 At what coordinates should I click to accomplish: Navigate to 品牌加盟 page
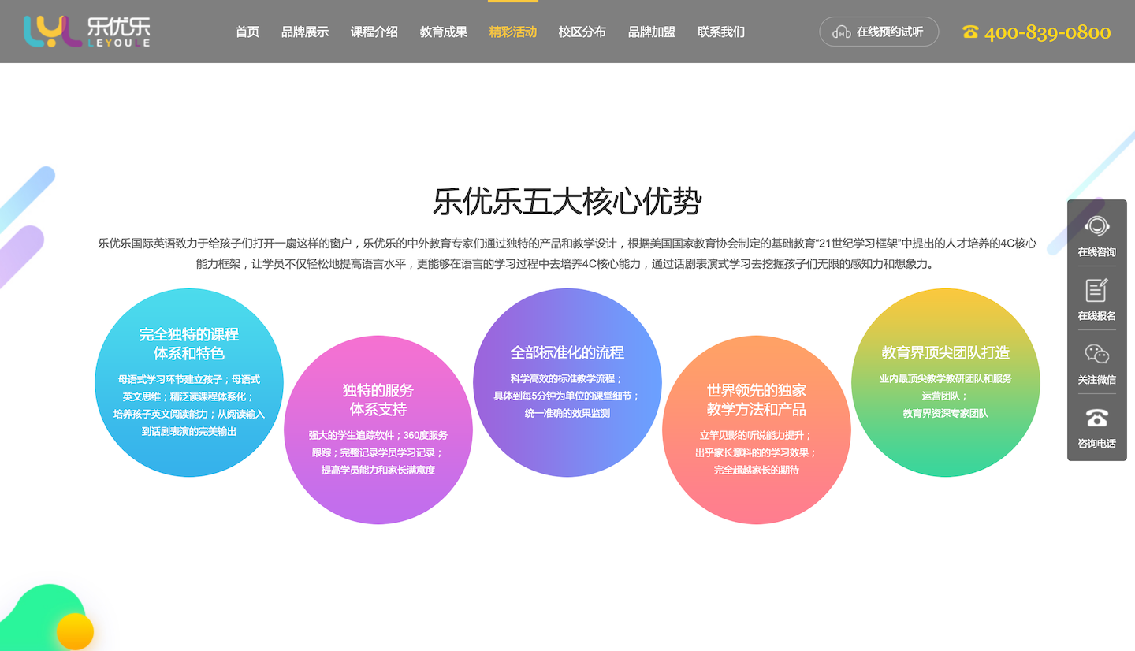652,32
